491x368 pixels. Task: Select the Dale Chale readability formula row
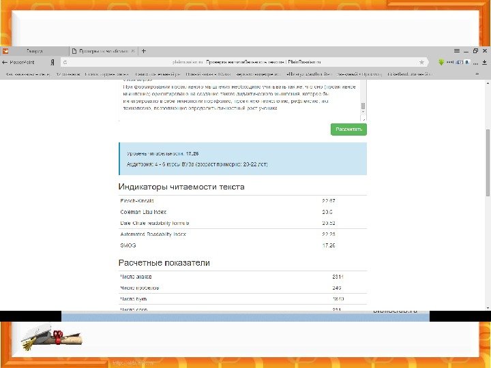242,223
